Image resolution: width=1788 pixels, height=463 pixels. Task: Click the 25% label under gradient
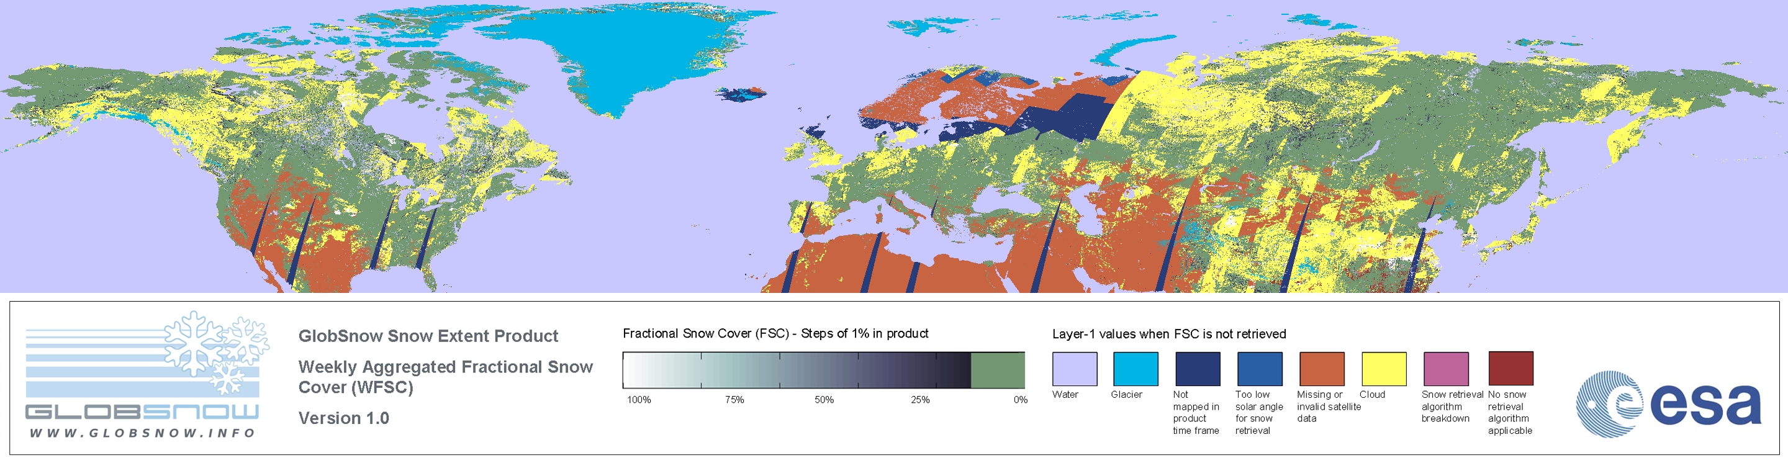[x=920, y=400]
